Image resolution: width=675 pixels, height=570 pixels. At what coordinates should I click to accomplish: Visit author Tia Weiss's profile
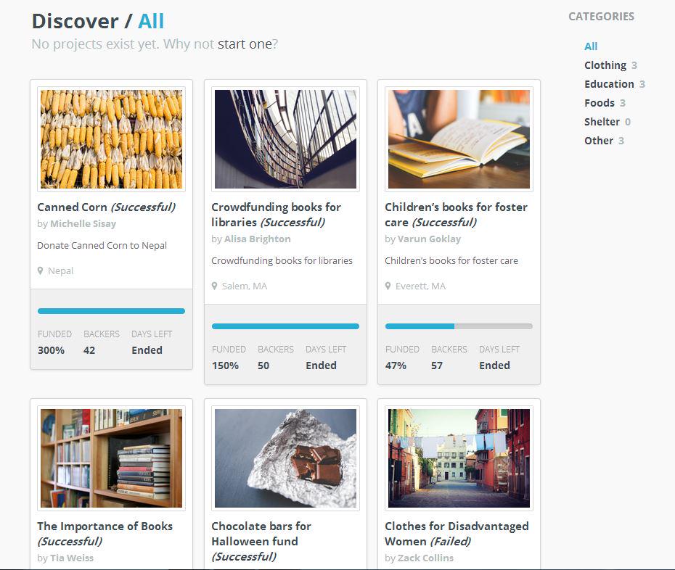pyautogui.click(x=72, y=558)
